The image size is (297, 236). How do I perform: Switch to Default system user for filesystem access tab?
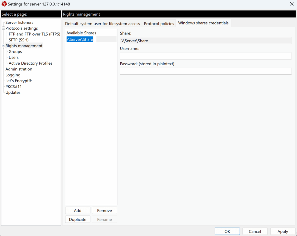tap(102, 24)
